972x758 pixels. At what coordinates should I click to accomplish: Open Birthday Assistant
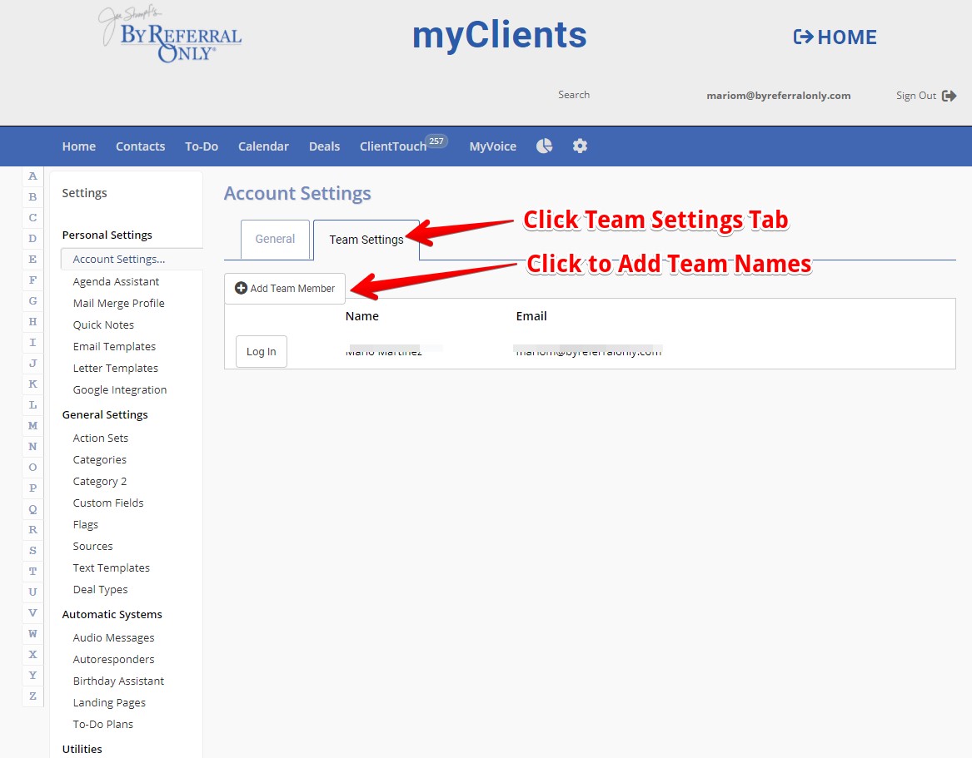click(x=118, y=681)
